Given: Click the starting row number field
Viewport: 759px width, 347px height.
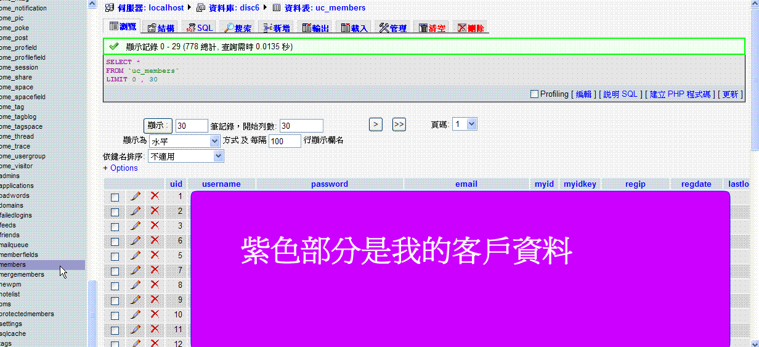Looking at the screenshot, I should (301, 126).
